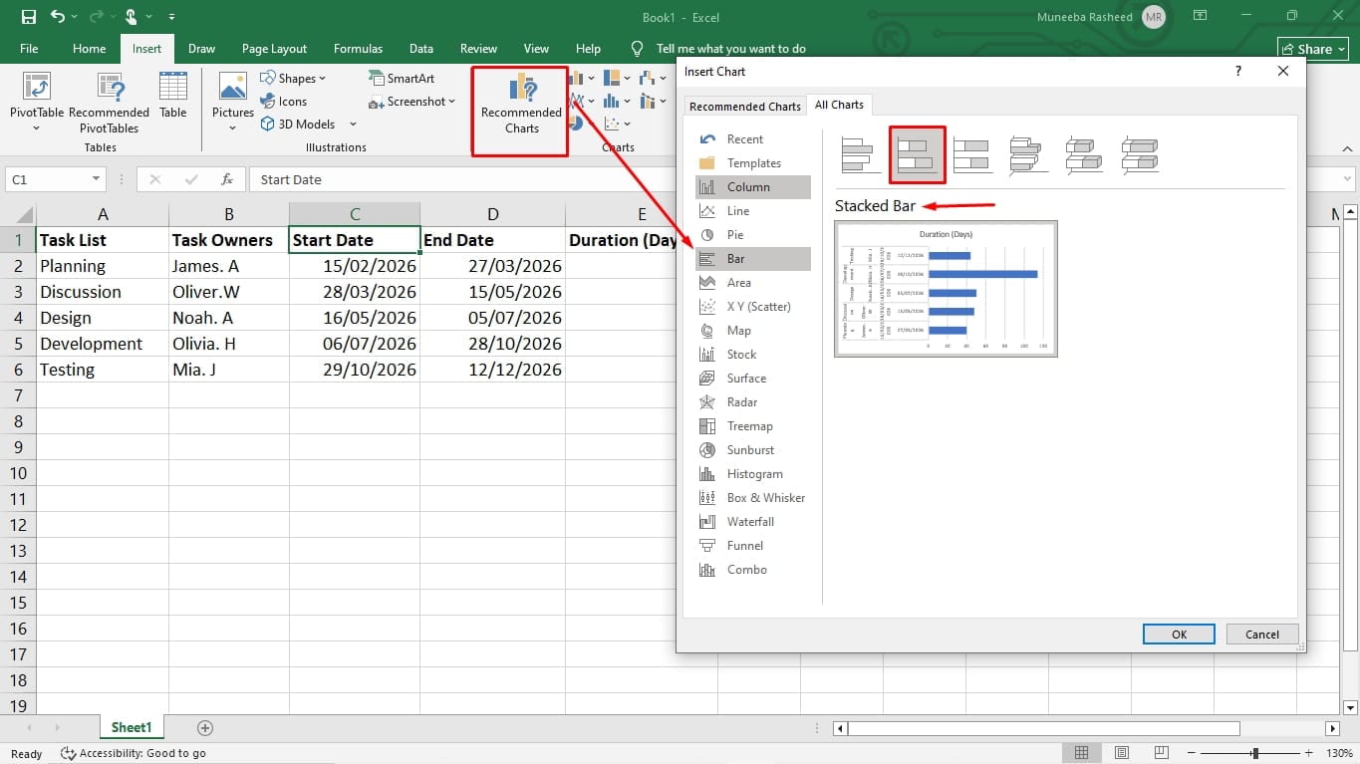Switch to Page Break Preview in status bar
The height and width of the screenshot is (764, 1360).
coord(1164,753)
